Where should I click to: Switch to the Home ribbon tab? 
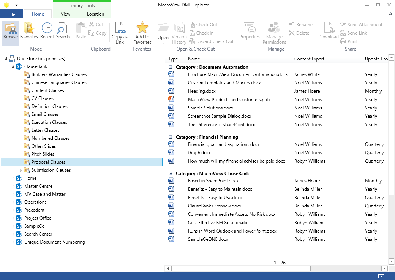click(38, 14)
